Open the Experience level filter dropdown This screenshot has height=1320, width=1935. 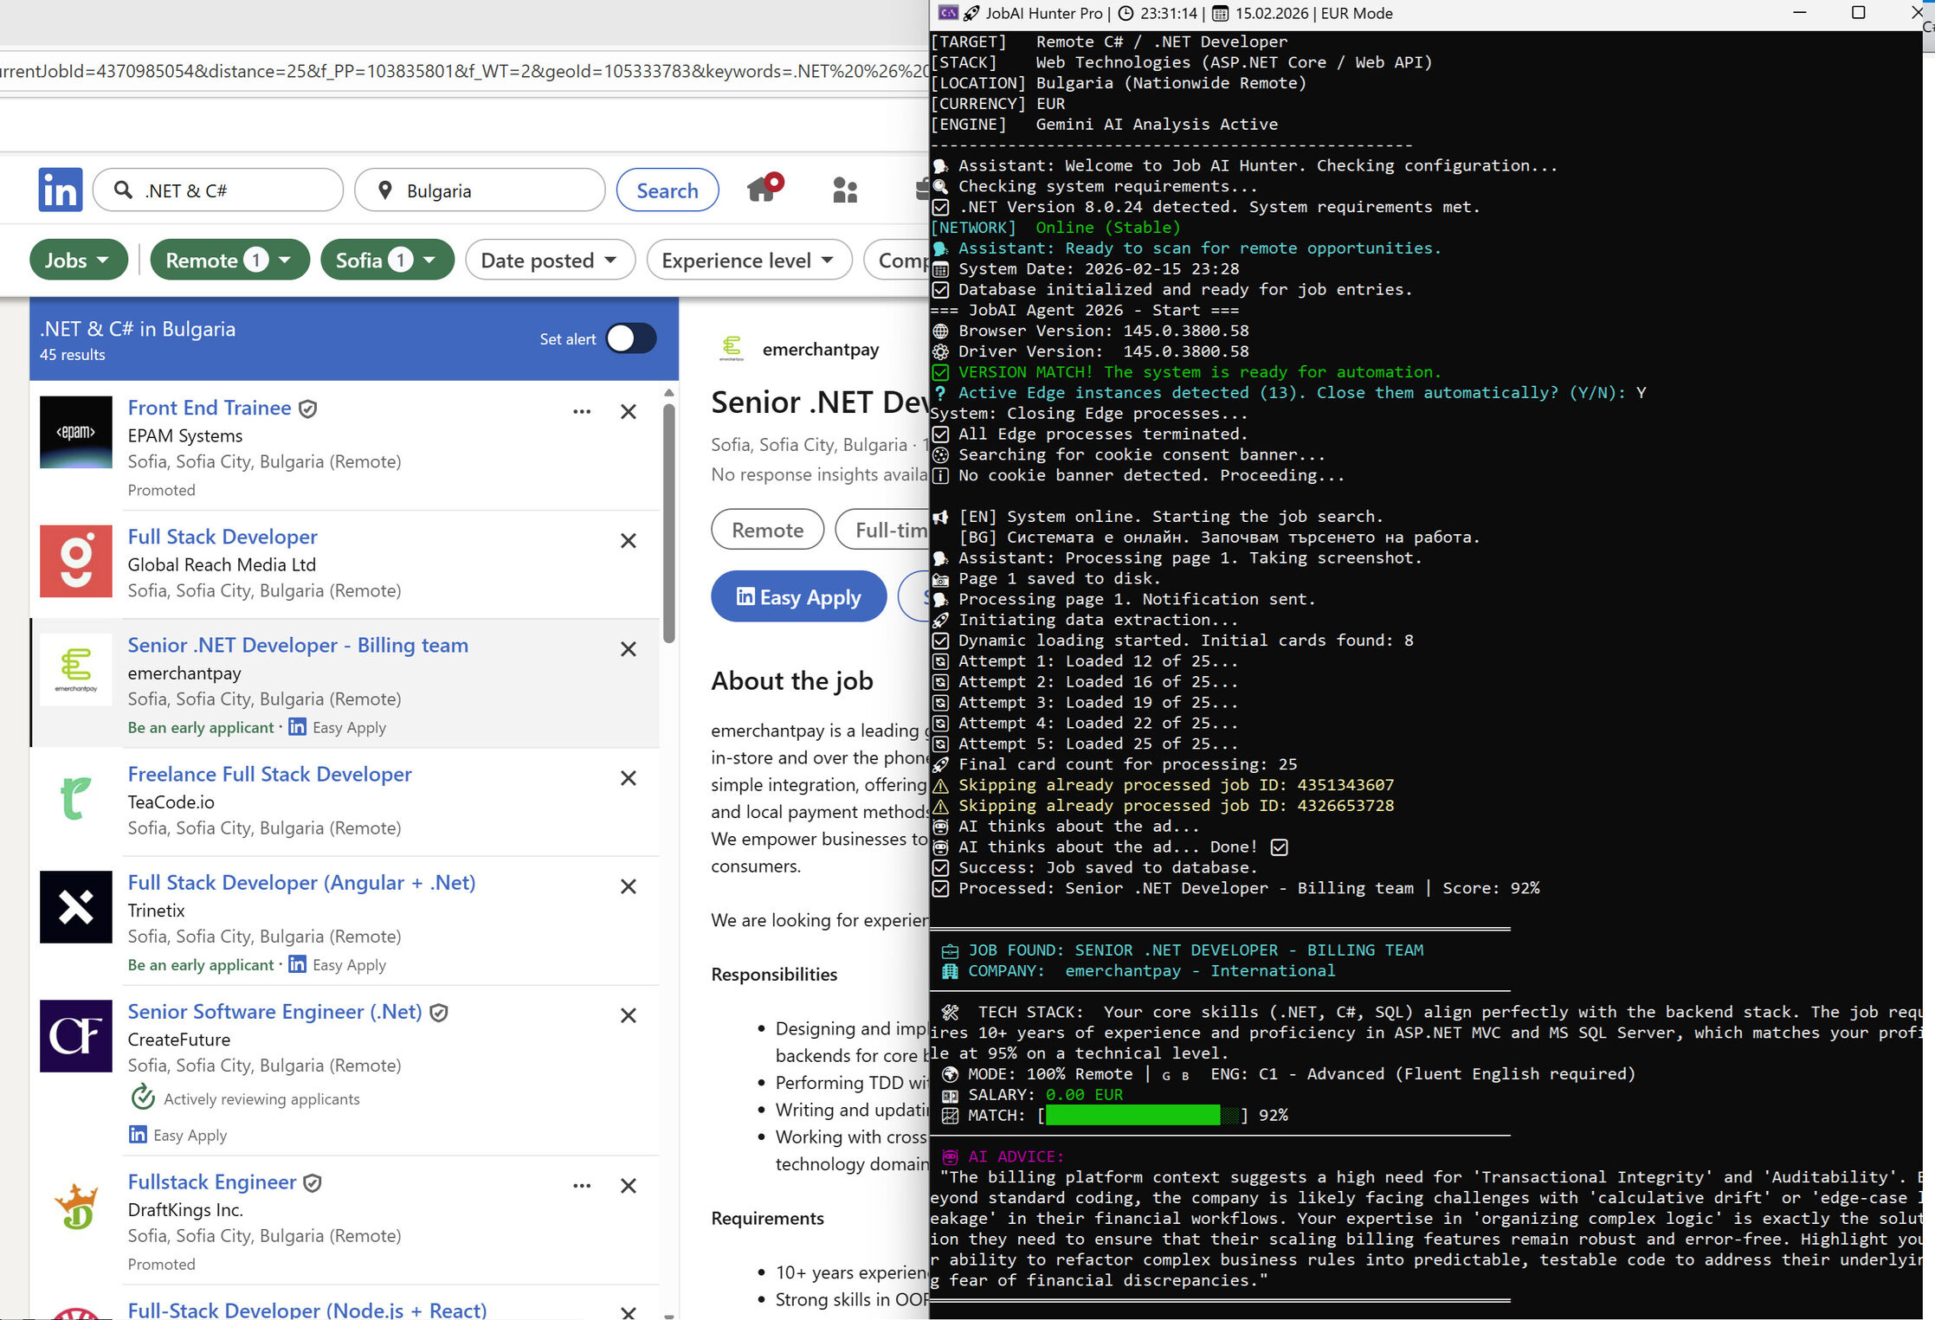click(x=749, y=260)
